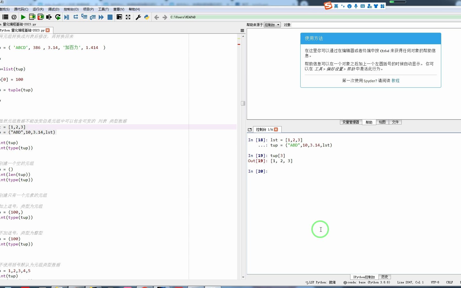
Task: Toggle Sogou Chinese/English mode 英
Action: 336,6
